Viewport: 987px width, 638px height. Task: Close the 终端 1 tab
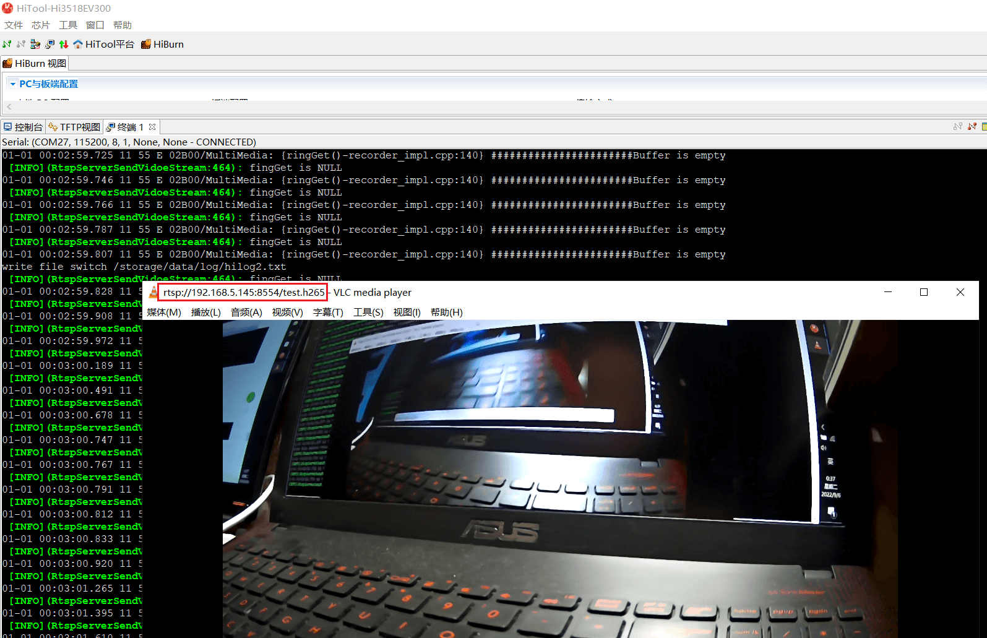click(x=152, y=127)
